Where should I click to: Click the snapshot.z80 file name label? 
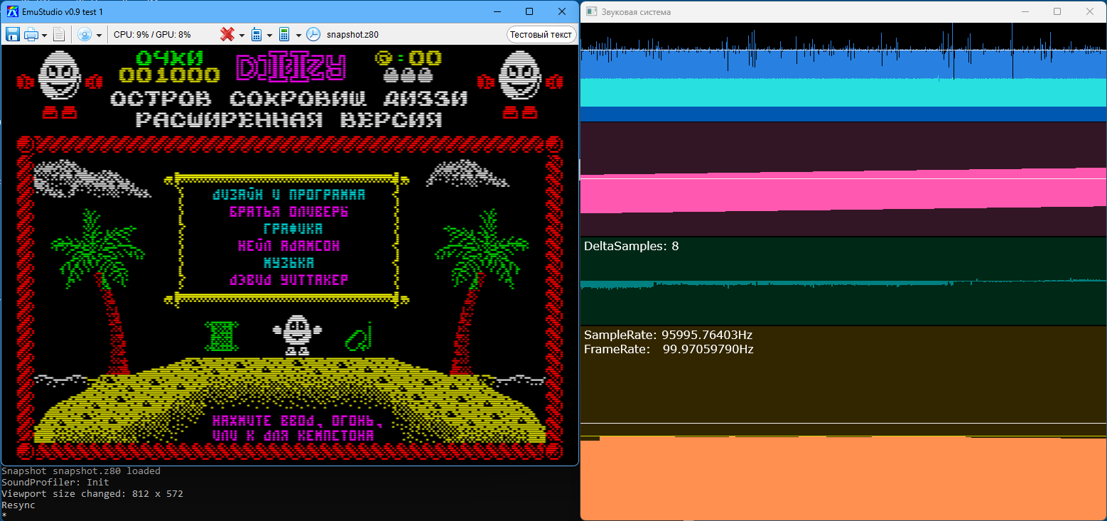[352, 34]
